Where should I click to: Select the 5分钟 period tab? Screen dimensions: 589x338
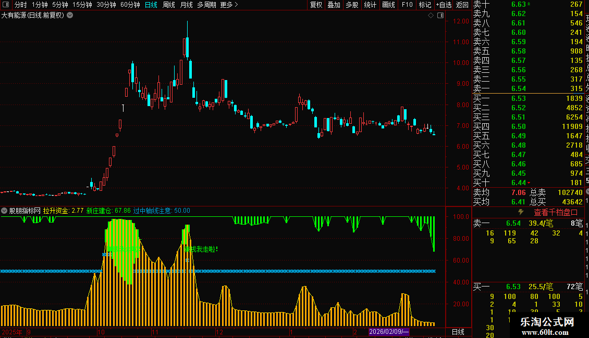point(60,5)
